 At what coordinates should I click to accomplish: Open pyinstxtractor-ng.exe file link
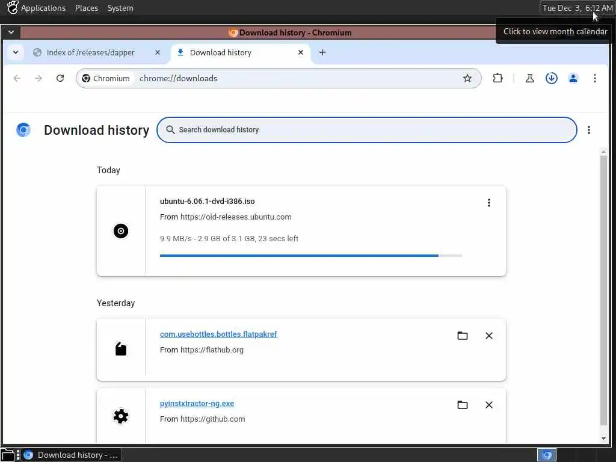[197, 404]
